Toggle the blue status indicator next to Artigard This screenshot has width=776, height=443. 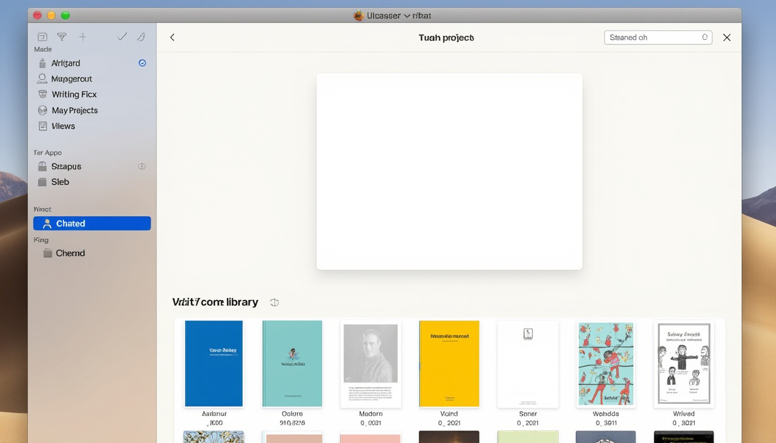click(x=142, y=63)
